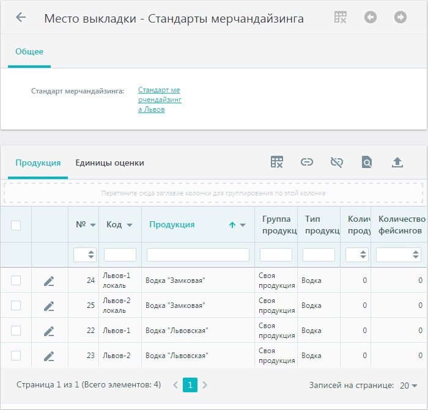
Task: Go to previous page chevron in pager
Action: coord(175,385)
